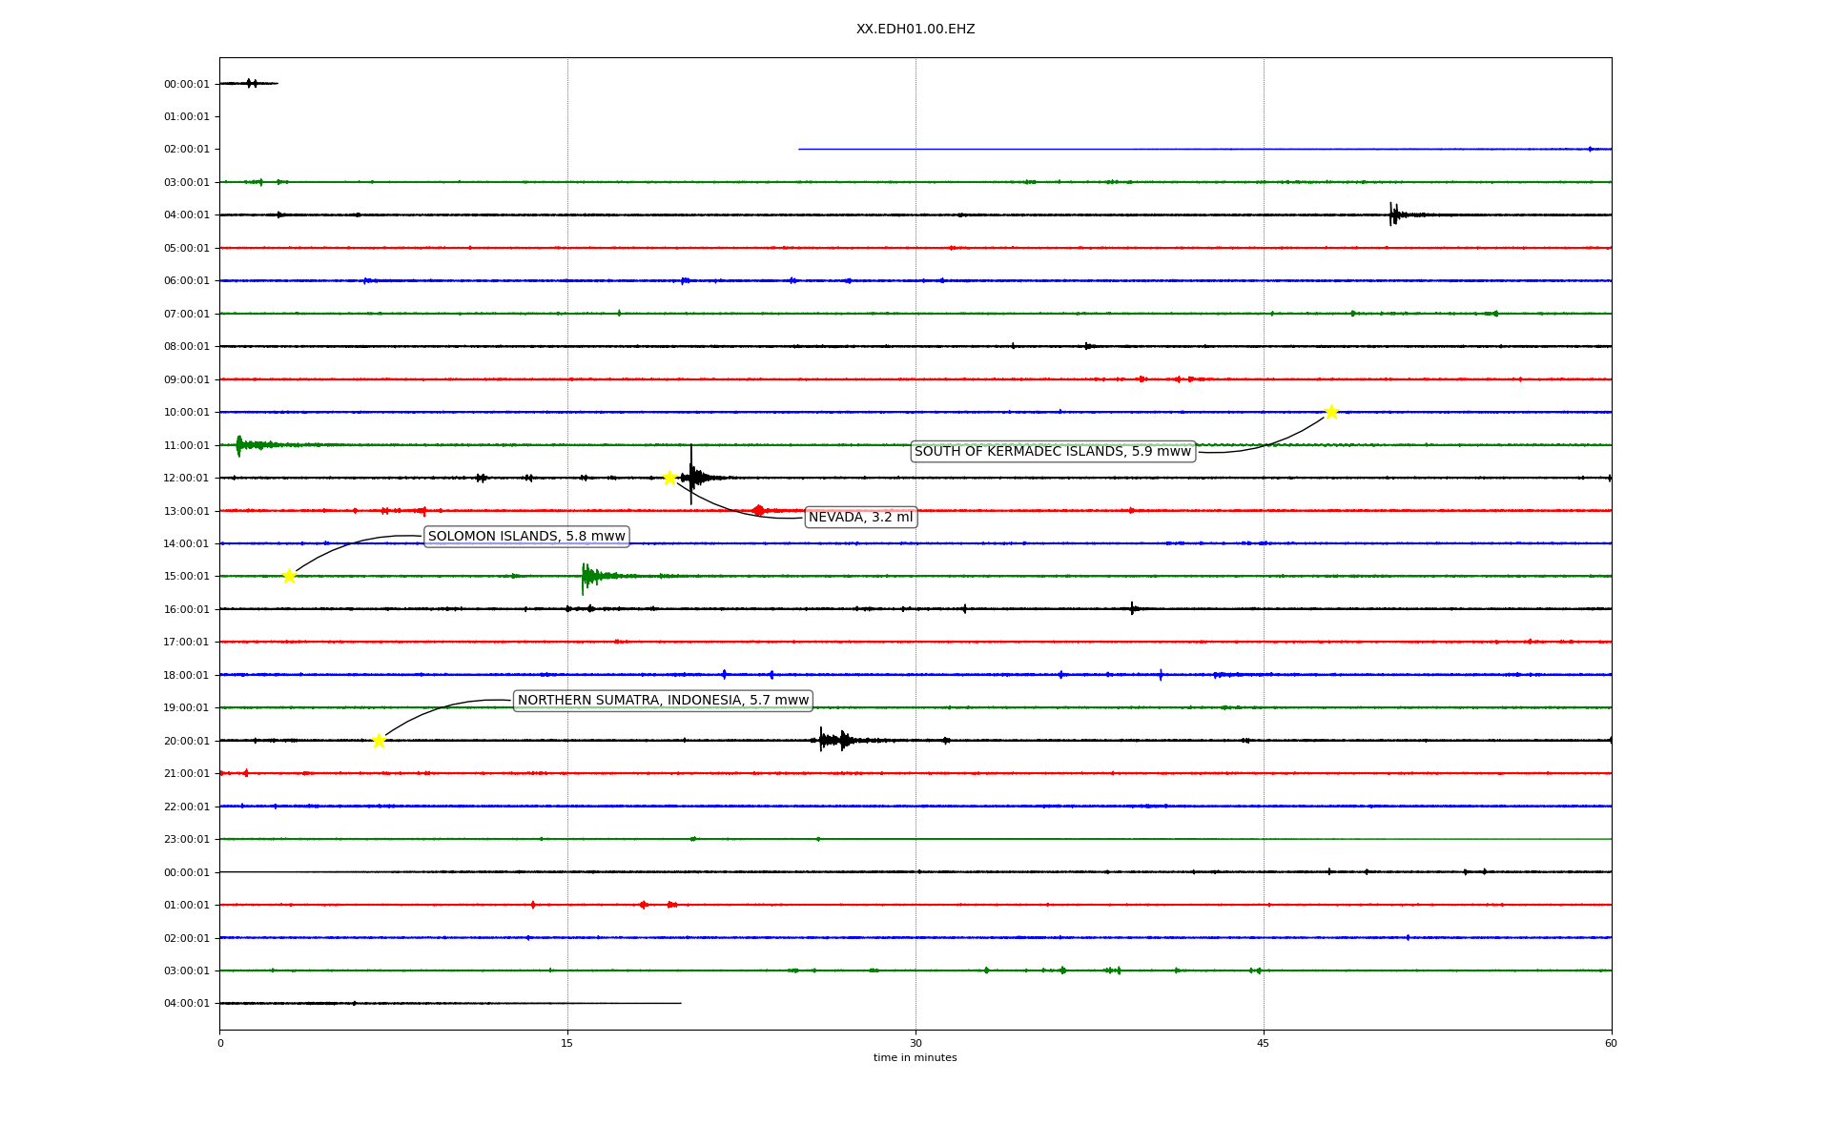Click the large black spike on the 12:00:01 trace
Viewport: 1831px width, 1144px height.
pyautogui.click(x=691, y=476)
